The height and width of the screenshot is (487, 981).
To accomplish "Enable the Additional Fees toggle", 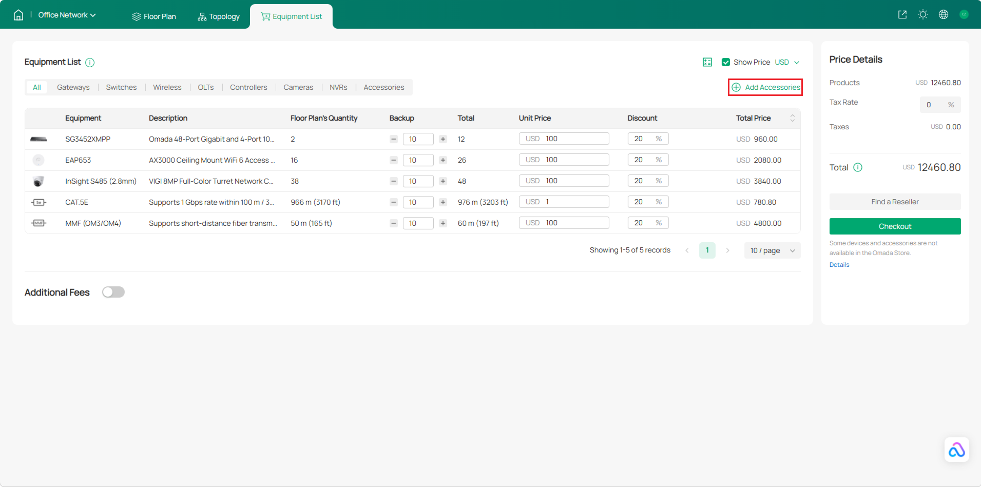I will point(113,292).
